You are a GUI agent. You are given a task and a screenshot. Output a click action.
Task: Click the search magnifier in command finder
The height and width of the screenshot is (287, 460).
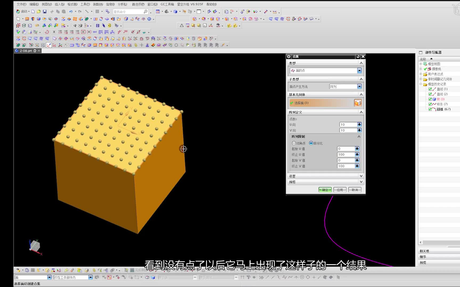click(x=146, y=12)
